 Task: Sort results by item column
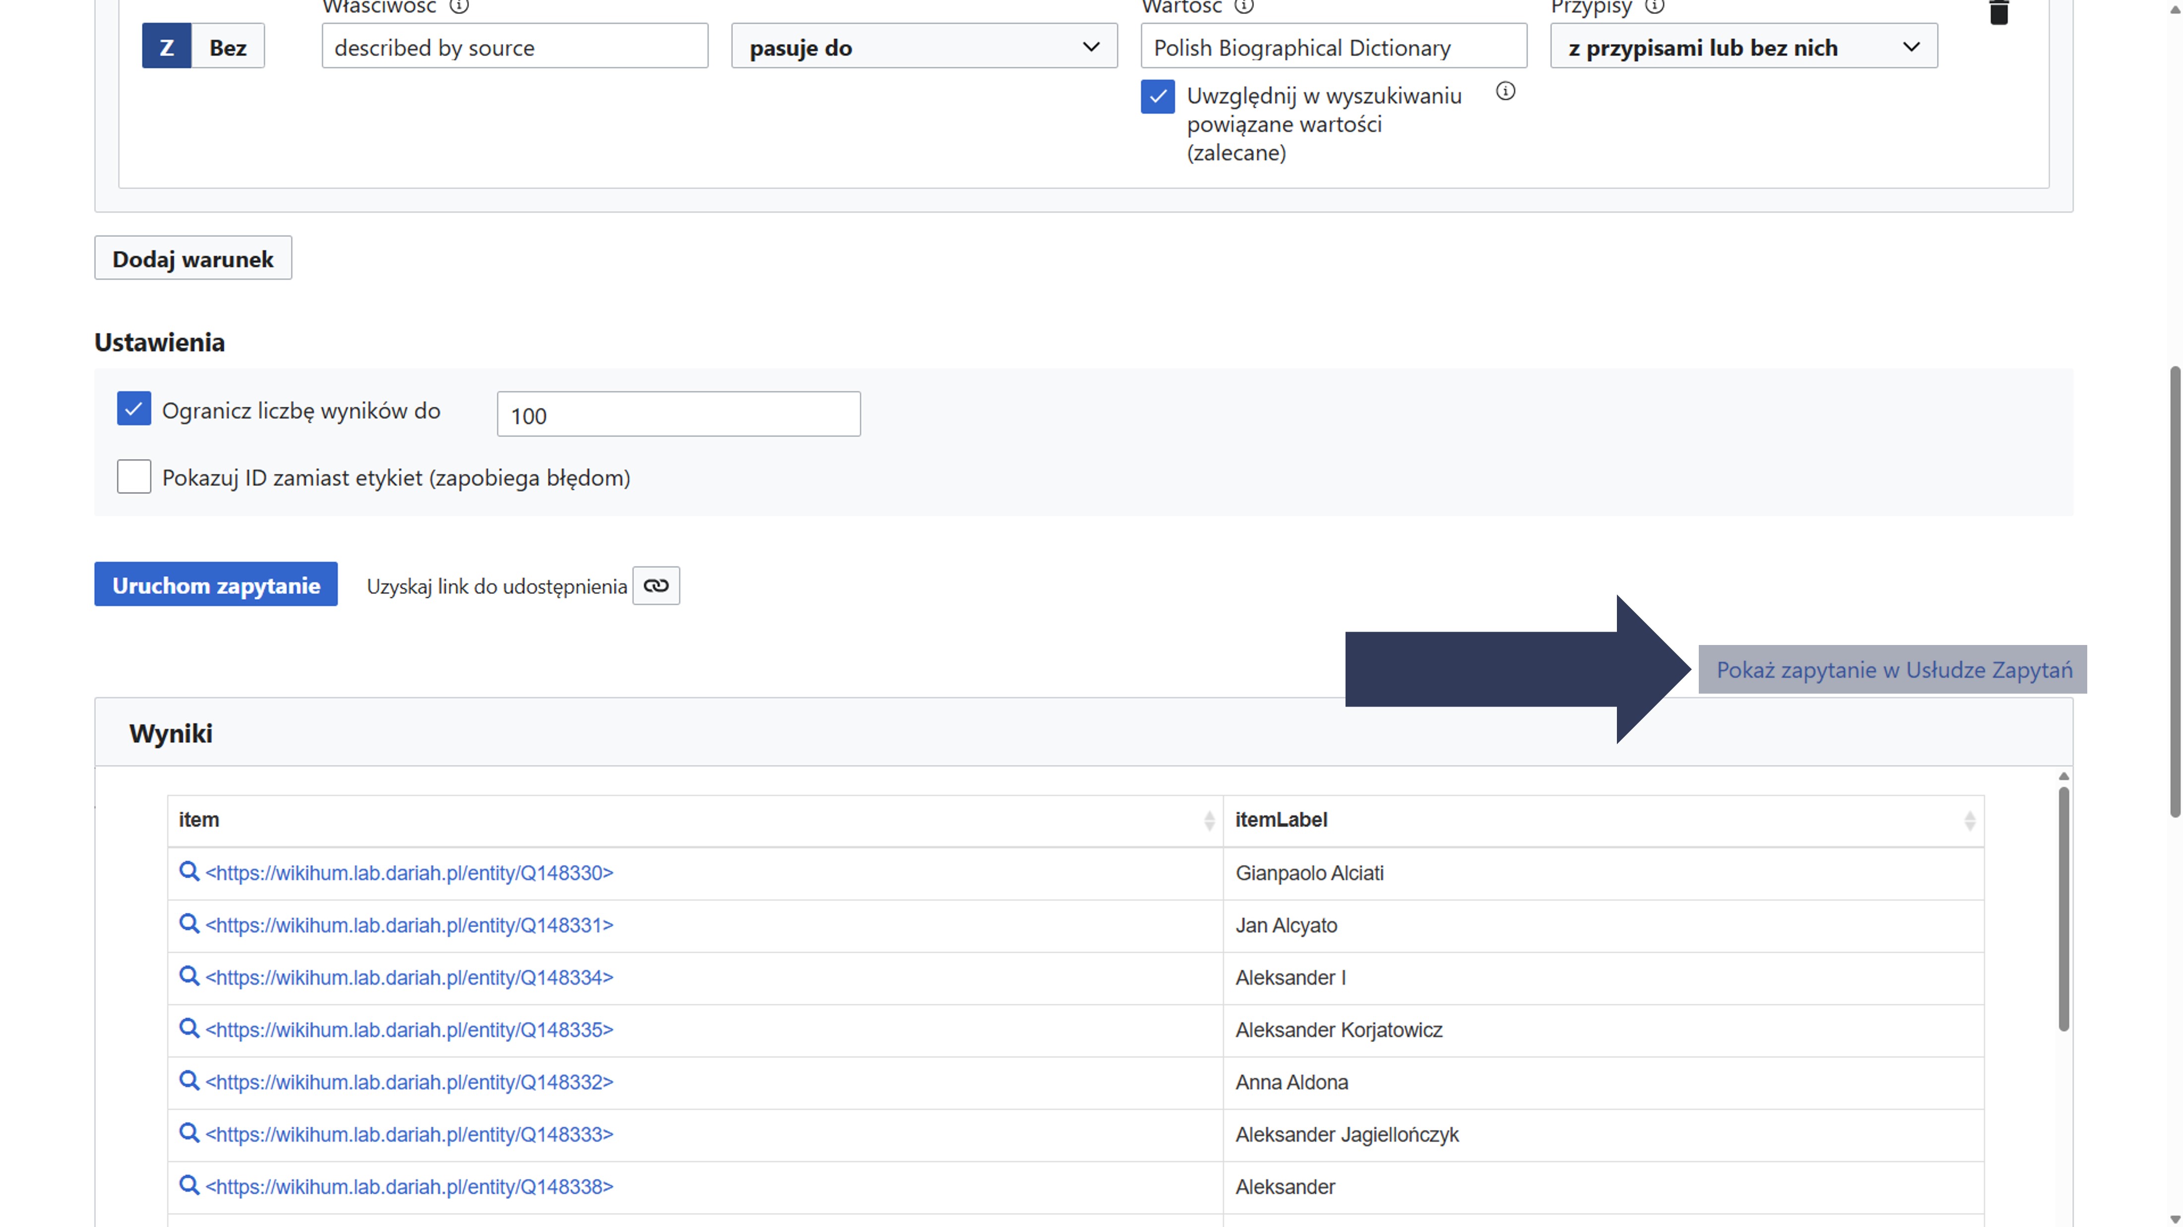pyautogui.click(x=1209, y=820)
